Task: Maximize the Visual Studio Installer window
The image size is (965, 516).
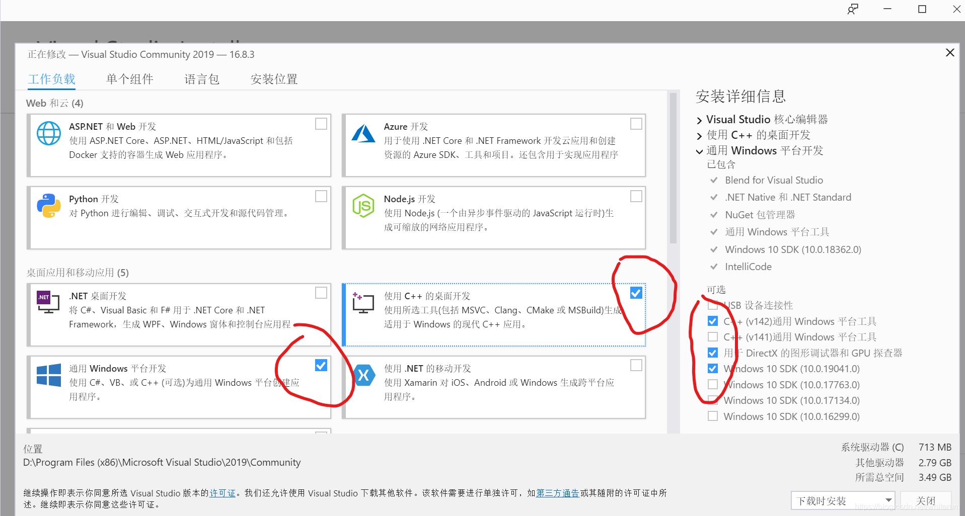Action: point(922,9)
